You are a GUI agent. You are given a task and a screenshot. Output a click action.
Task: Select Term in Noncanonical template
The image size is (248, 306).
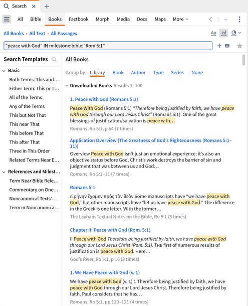pyautogui.click(x=34, y=208)
